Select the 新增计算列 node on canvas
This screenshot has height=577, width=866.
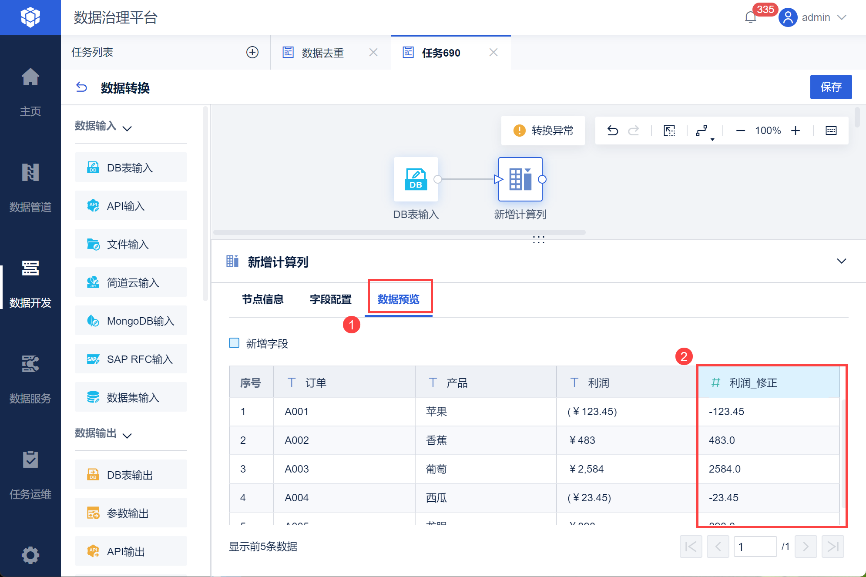tap(520, 179)
